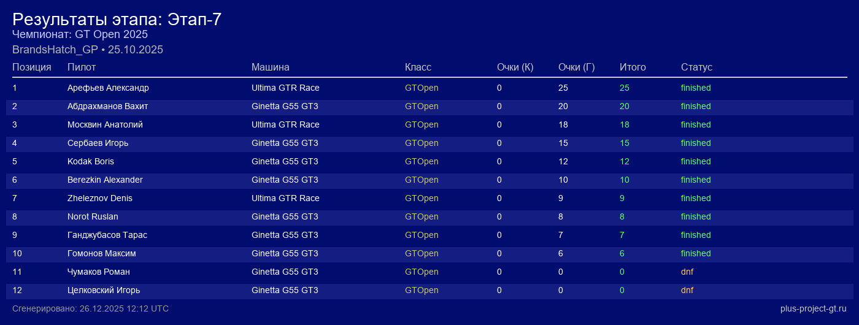
Task: Select pilot Арефьев Александр
Action: click(108, 88)
